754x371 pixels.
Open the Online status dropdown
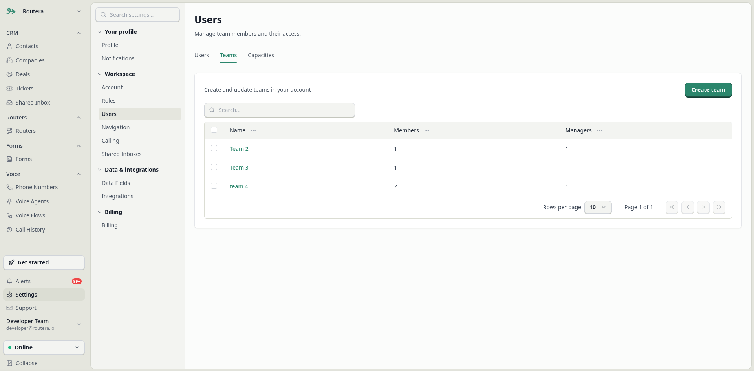44,347
